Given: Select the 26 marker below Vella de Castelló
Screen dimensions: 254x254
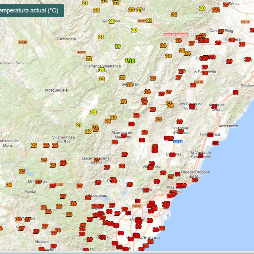Looking at the screenshot, I should click(178, 40).
